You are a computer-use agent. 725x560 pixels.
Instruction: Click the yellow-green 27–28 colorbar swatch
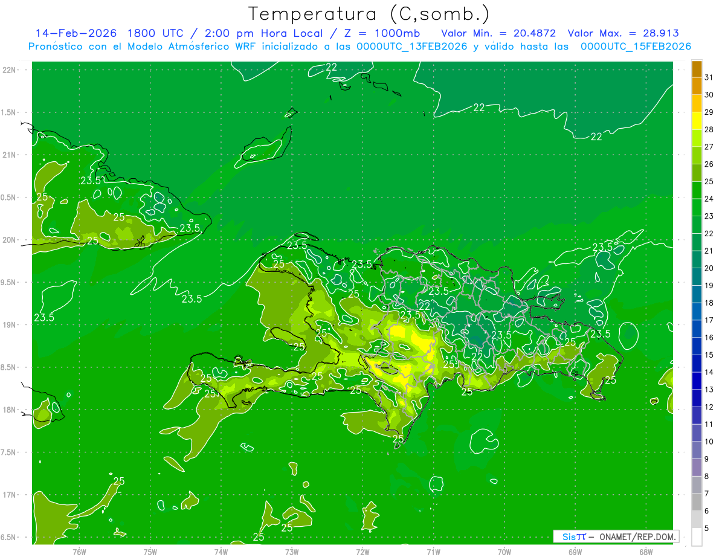(x=697, y=138)
